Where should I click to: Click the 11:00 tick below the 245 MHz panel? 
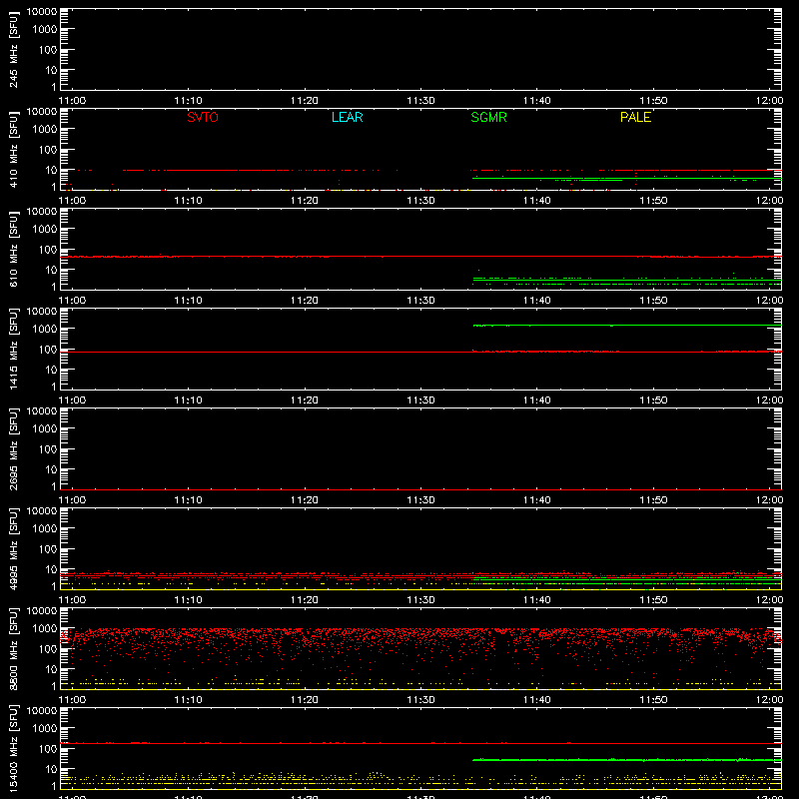72,101
